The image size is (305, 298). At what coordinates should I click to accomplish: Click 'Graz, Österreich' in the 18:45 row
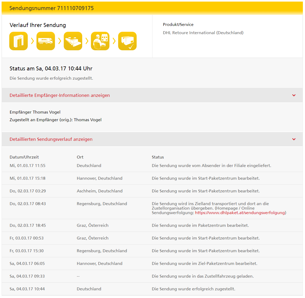point(93,225)
